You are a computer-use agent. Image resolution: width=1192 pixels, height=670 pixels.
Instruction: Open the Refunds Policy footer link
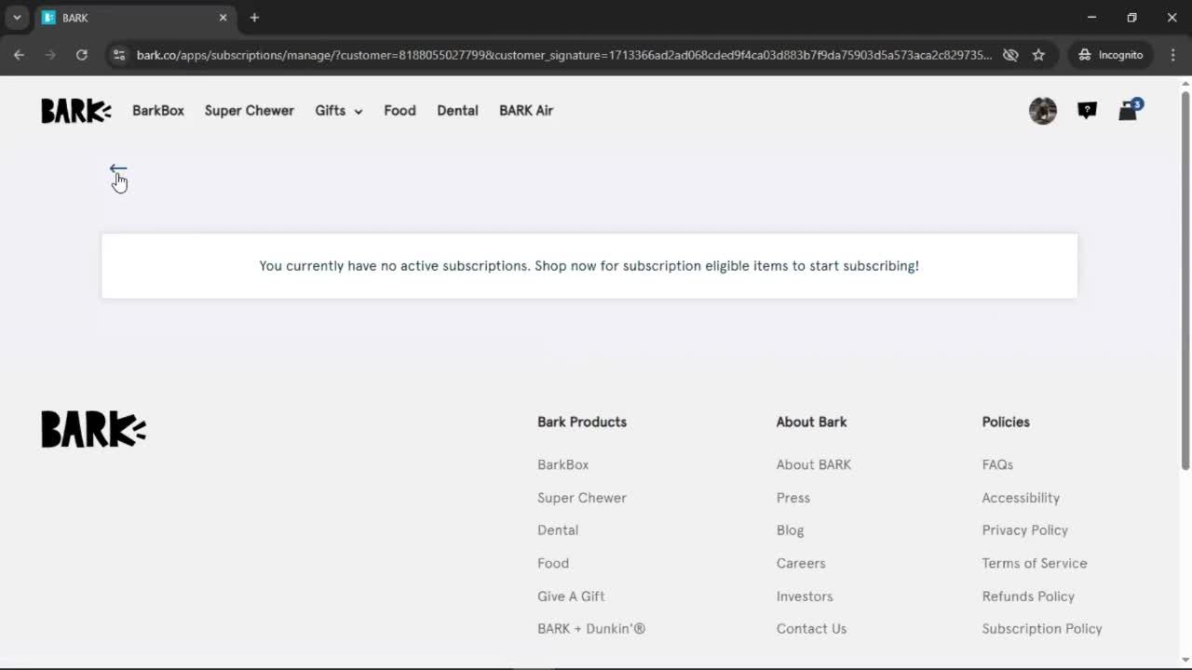point(1028,596)
